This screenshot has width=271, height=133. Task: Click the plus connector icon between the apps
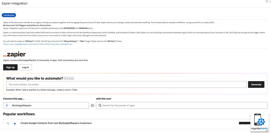click(x=93, y=106)
